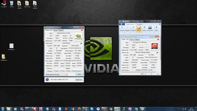Viewport: 197px width, 111px height.
Task: Click the Paint vertical scrollbar
Action: [x=160, y=53]
